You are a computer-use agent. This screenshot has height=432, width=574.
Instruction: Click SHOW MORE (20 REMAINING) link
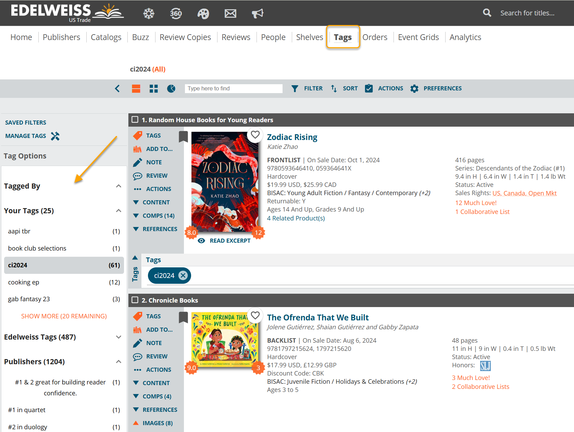point(64,316)
